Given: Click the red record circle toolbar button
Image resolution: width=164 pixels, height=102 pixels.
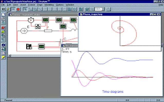Looking at the screenshot, I should point(18,9).
